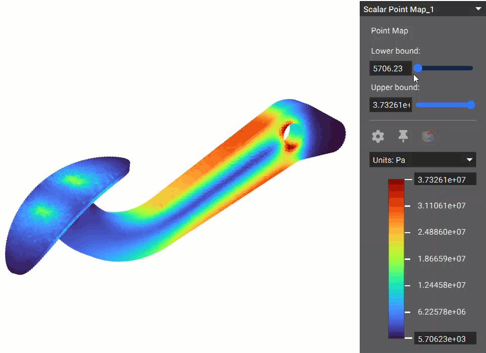Screen dimensions: 486x353
Task: Click the Upper bound value field
Action: [x=390, y=105]
